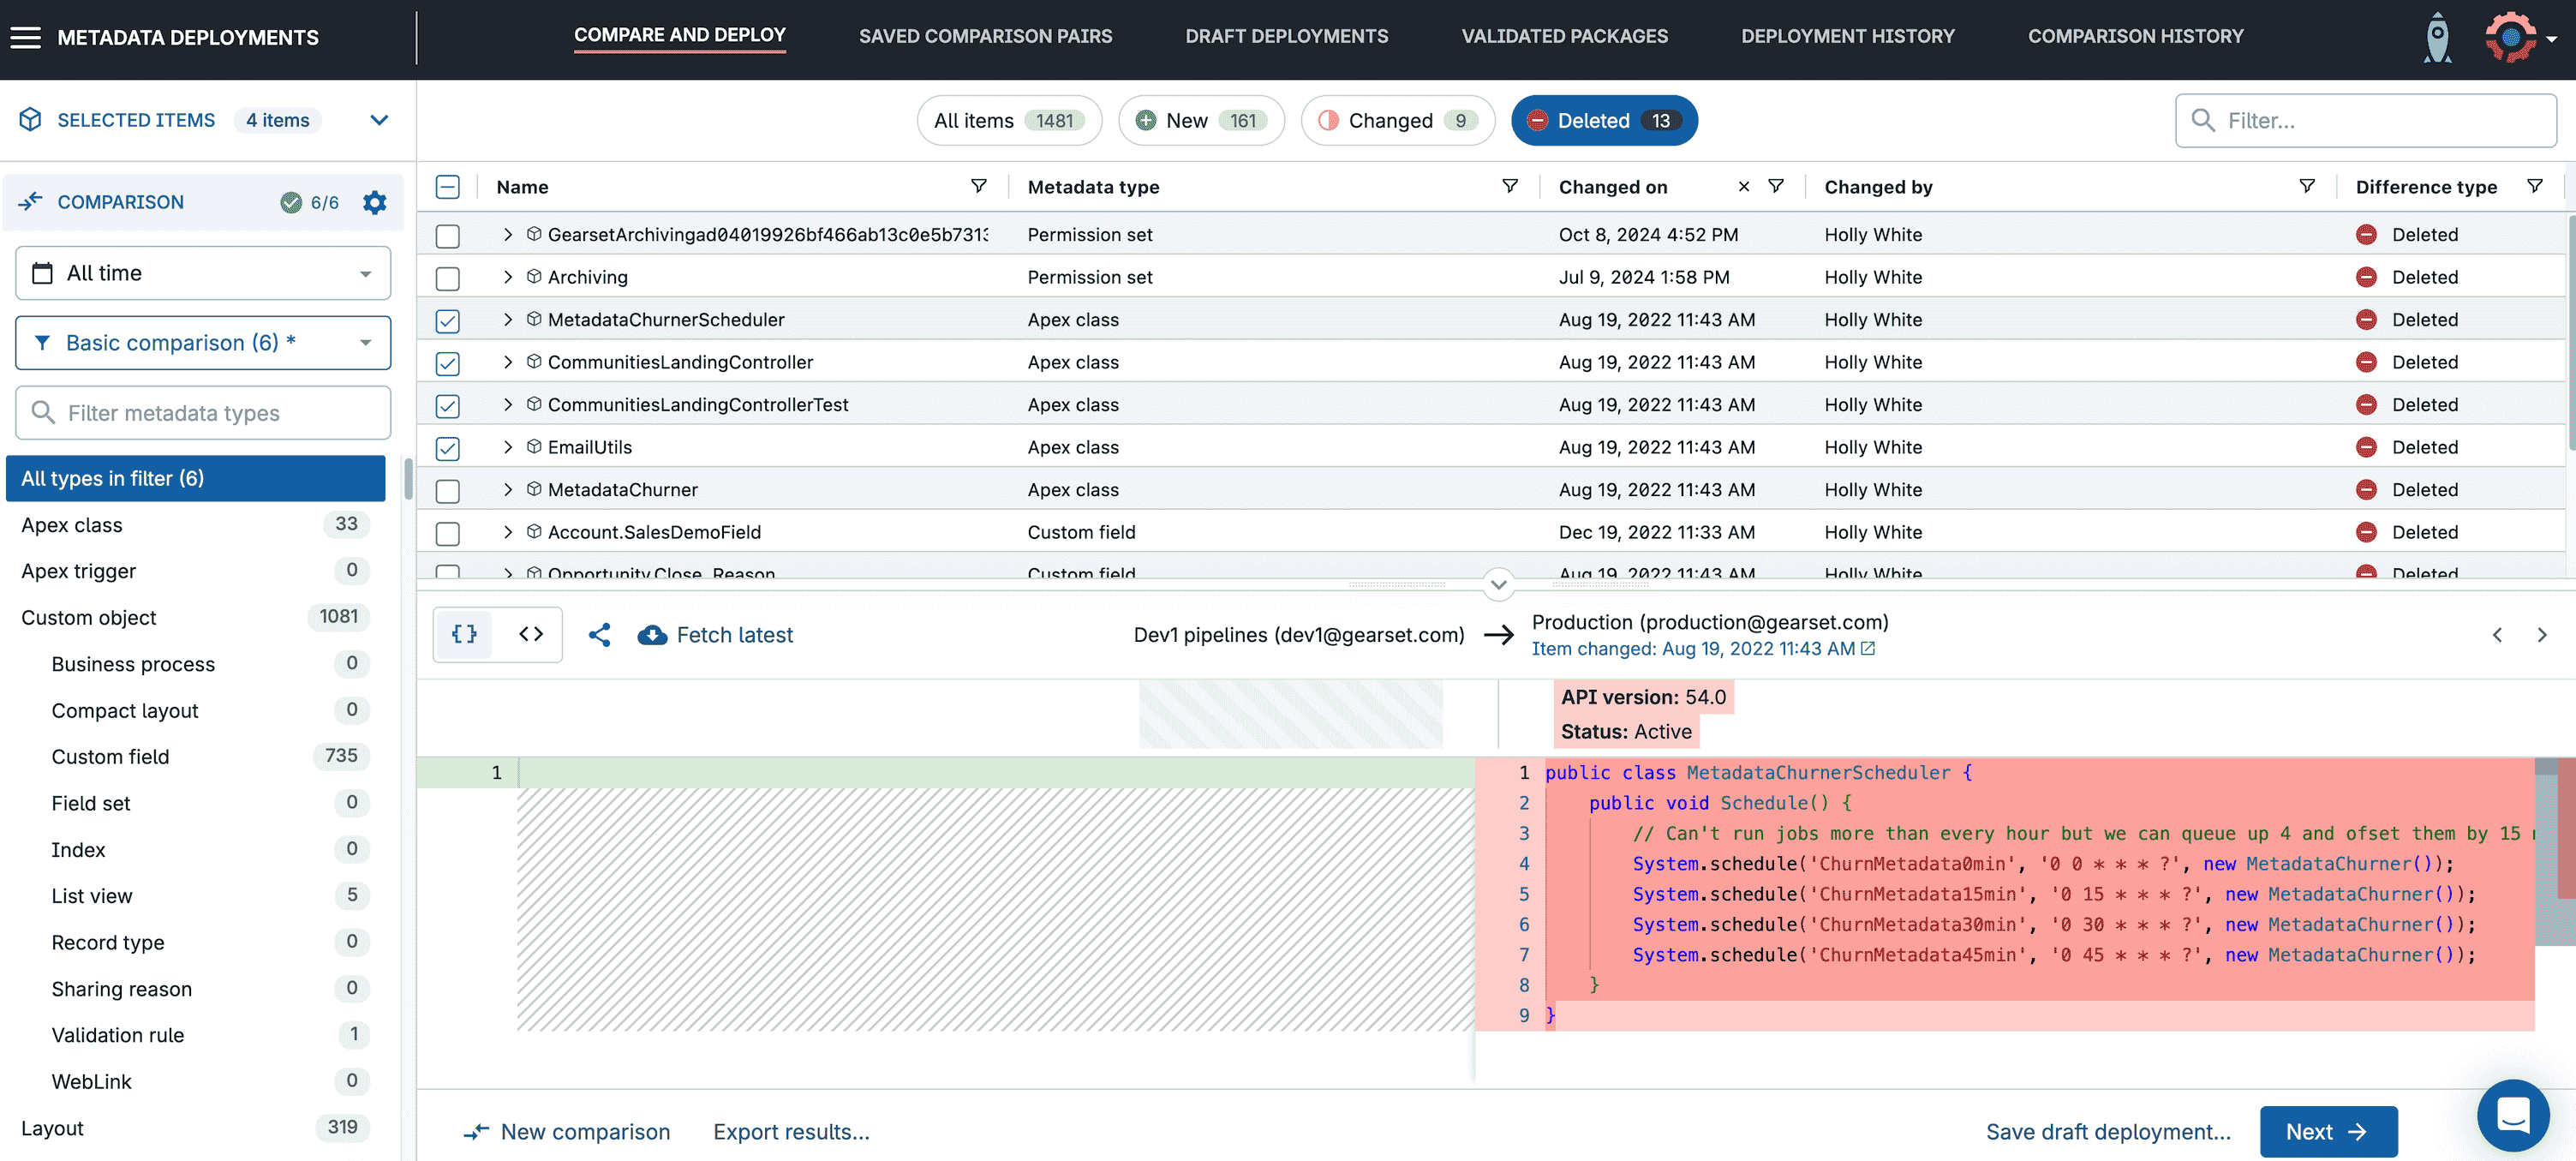Open the Basic comparison filter dropdown
The height and width of the screenshot is (1161, 2576).
203,343
